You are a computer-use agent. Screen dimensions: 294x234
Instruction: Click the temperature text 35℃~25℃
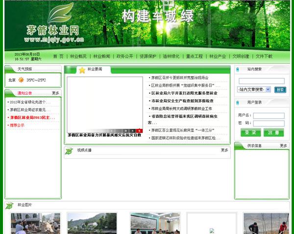coord(36,80)
